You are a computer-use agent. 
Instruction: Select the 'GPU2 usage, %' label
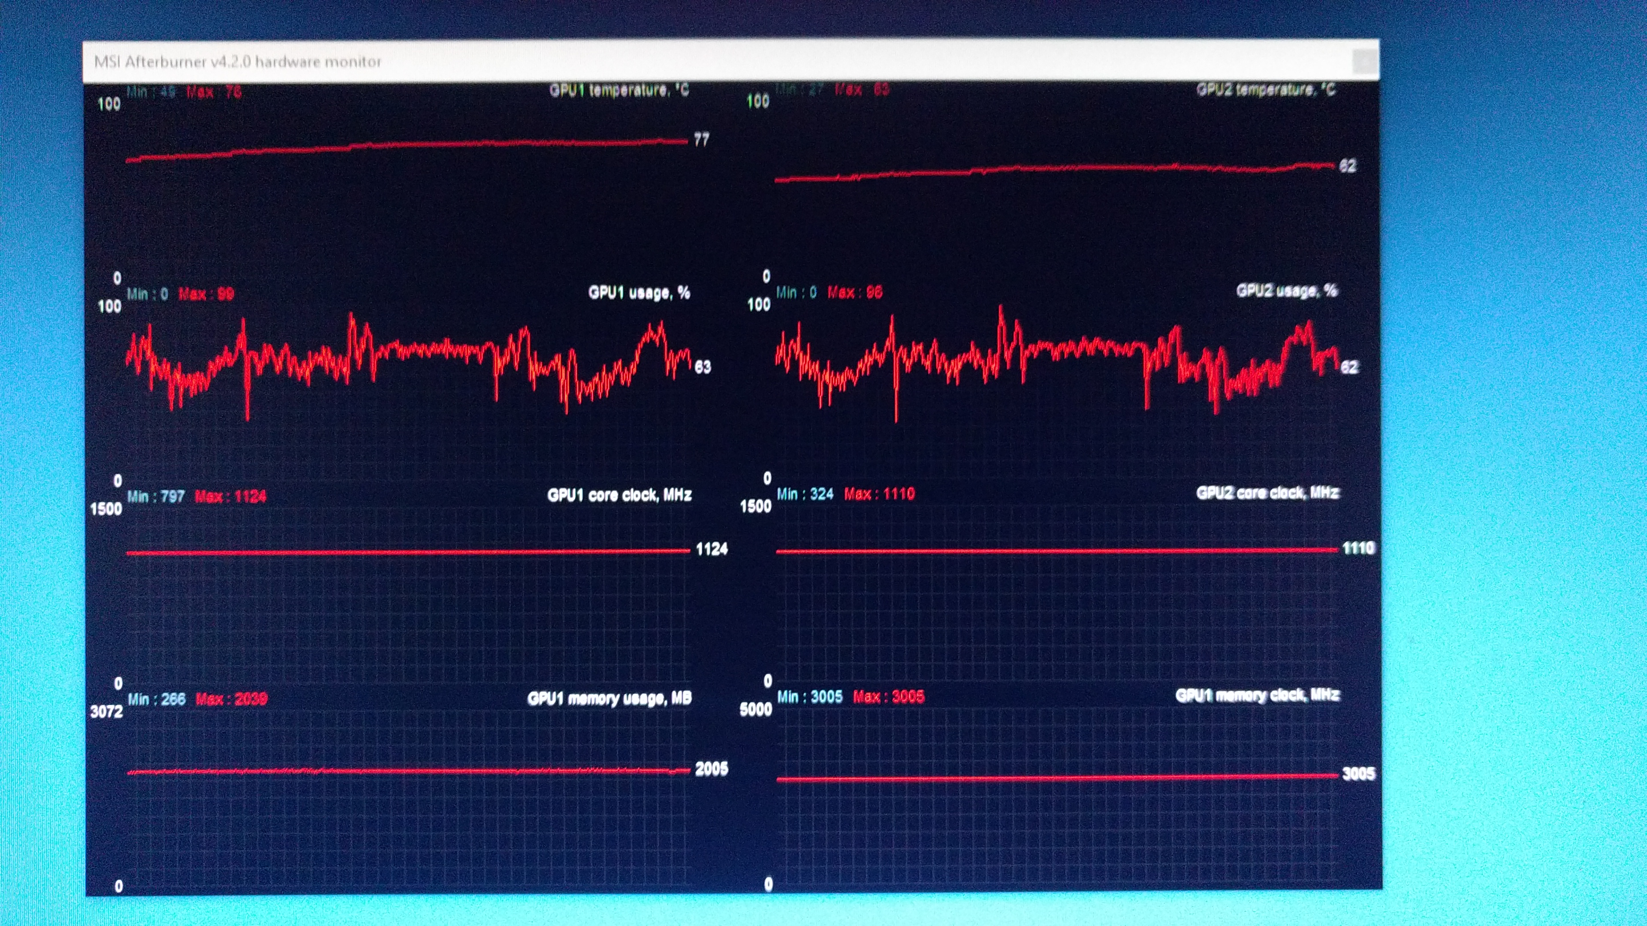(1286, 291)
